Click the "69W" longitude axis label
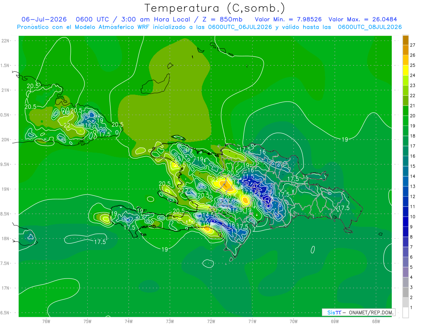Image resolution: width=422 pixels, height=326 pixels. click(335, 321)
